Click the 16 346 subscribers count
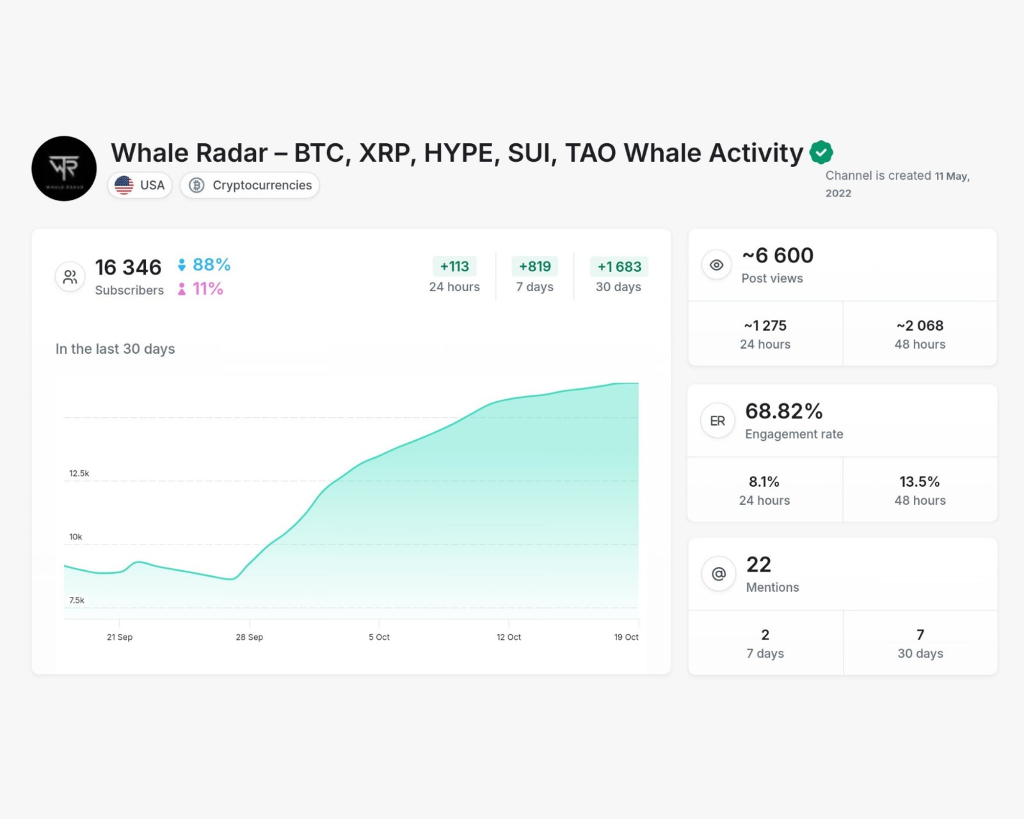The width and height of the screenshot is (1024, 819). click(128, 267)
